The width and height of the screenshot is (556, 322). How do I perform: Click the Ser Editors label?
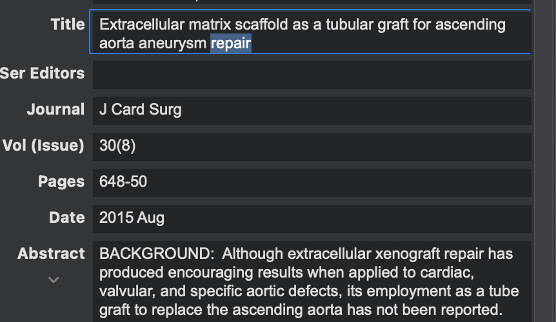pyautogui.click(x=42, y=73)
